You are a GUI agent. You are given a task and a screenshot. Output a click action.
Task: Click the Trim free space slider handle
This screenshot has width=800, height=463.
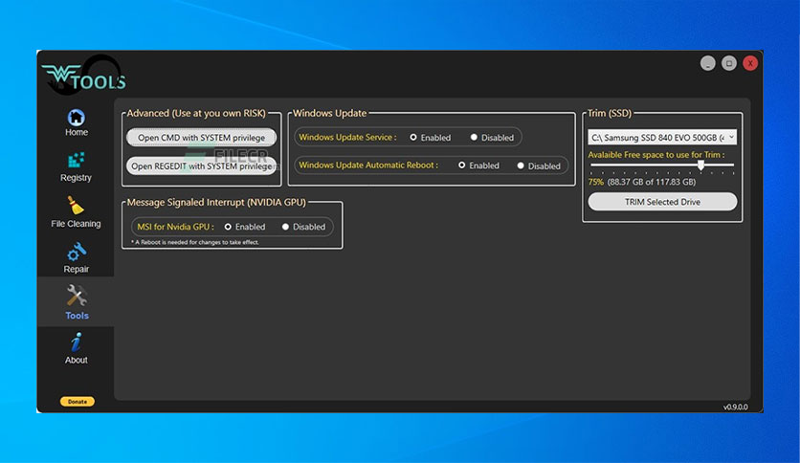pos(701,165)
